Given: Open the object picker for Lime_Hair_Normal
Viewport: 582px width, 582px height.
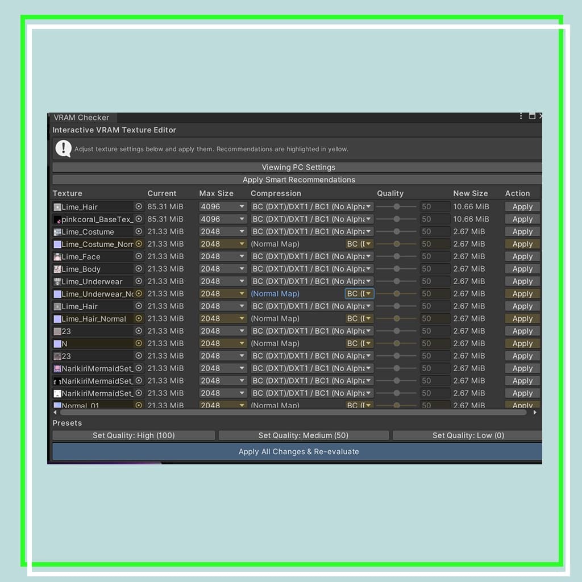Looking at the screenshot, I should [139, 318].
